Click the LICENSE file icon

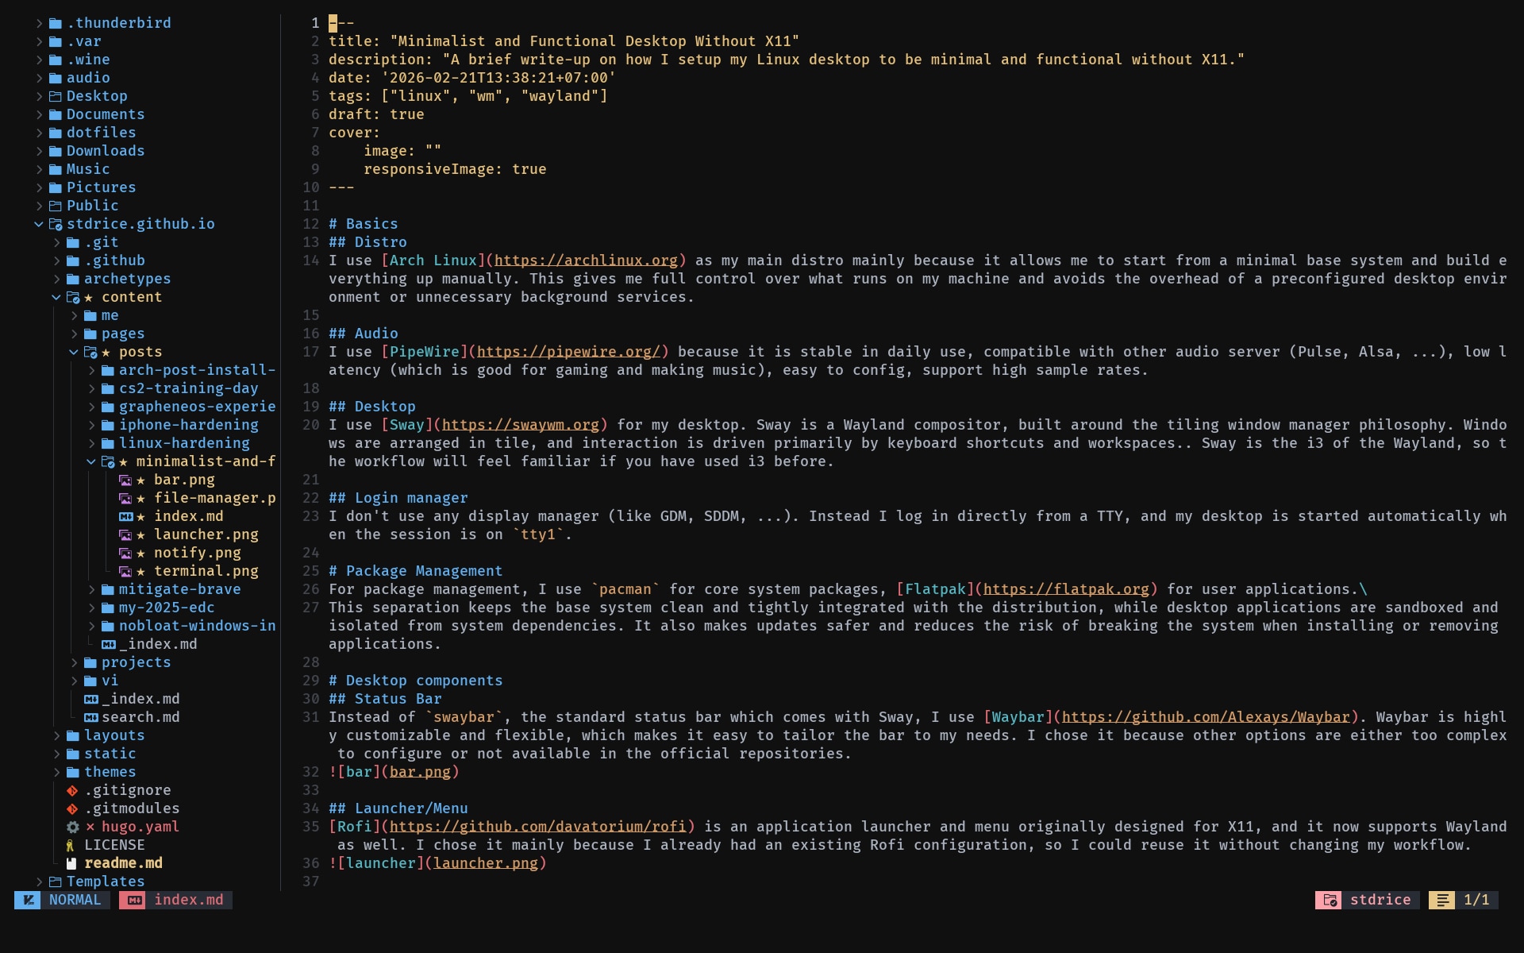point(71,845)
